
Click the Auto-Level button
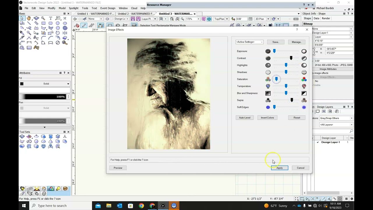point(244,118)
